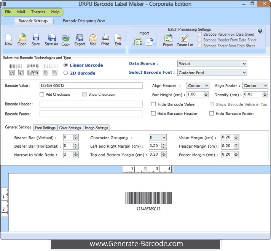This screenshot has width=271, height=251.
Task: Toggle Hide Barcode Footer checkbox
Action: click(x=212, y=114)
